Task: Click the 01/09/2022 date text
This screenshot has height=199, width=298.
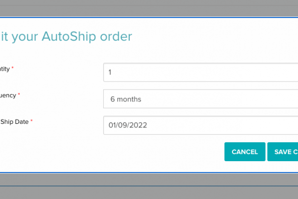Action: (128, 125)
